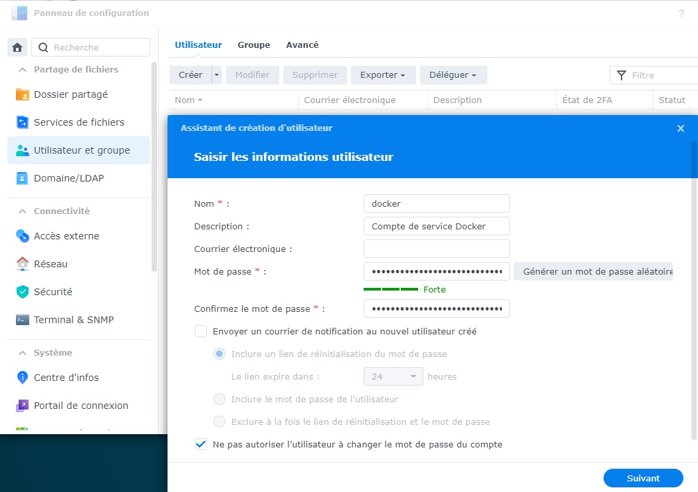
Task: Select the Inclure le mot de passe radio
Action: (219, 399)
